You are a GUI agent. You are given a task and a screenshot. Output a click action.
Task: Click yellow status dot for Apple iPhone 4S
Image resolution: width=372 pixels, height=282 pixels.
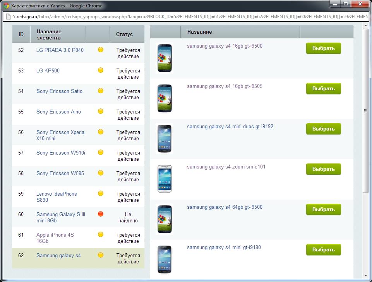click(101, 234)
